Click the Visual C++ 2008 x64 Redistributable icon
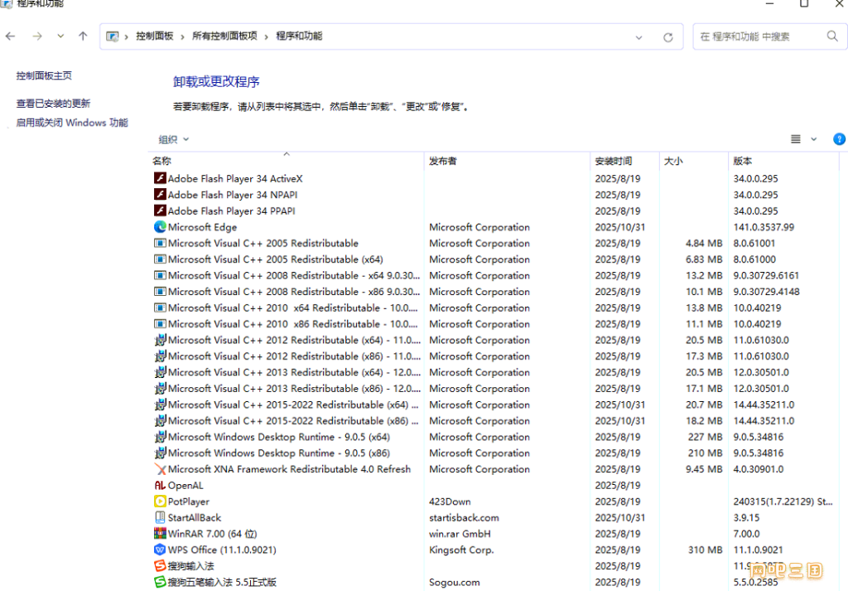The height and width of the screenshot is (591, 848). [160, 275]
